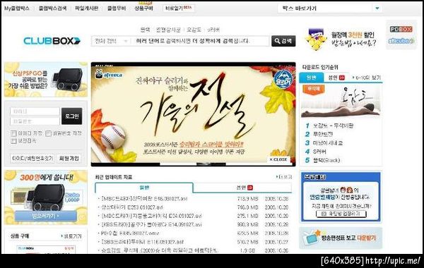Open the 클럽박스검색 menu
Image resolution: width=424 pixels, height=268 pixels.
[x=52, y=8]
